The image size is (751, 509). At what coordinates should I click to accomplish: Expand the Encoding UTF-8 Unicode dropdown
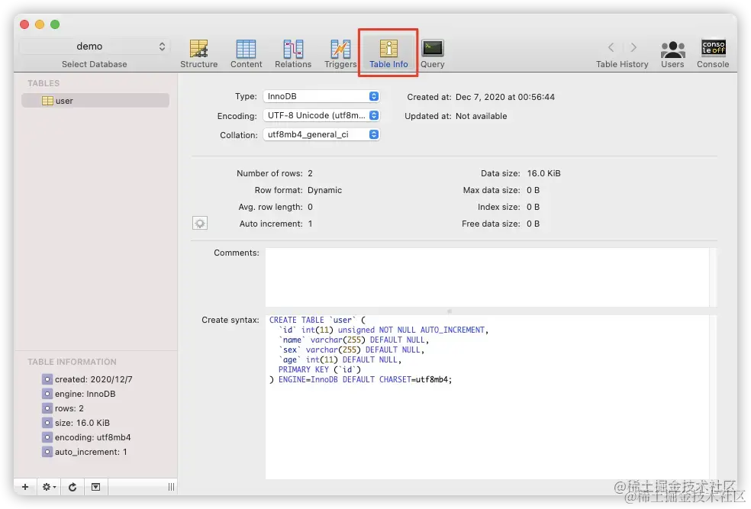click(x=321, y=115)
